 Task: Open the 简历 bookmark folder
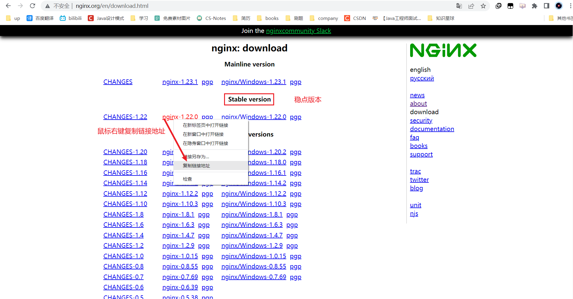[241, 18]
